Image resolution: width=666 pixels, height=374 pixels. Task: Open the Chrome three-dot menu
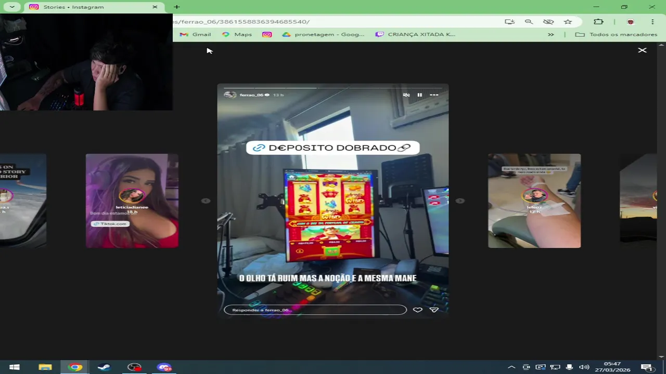point(652,22)
